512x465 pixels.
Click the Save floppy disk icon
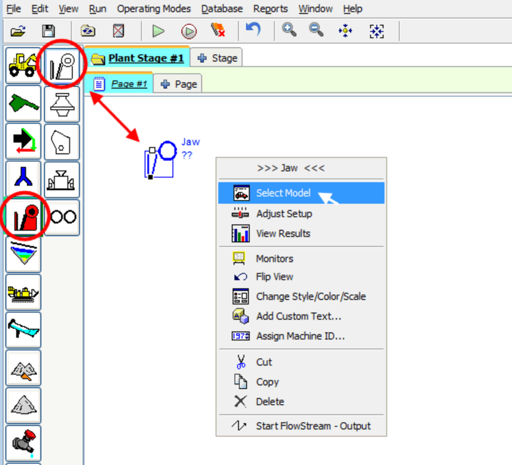click(x=48, y=31)
